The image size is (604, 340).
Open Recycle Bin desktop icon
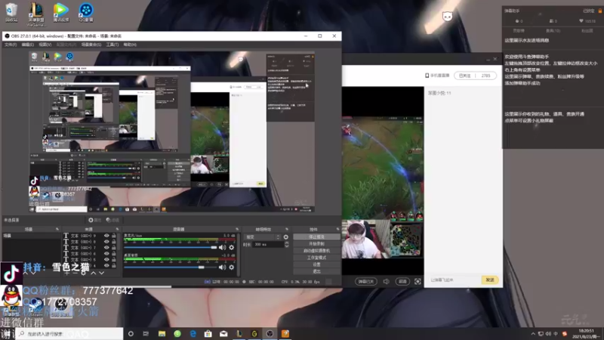(x=11, y=12)
